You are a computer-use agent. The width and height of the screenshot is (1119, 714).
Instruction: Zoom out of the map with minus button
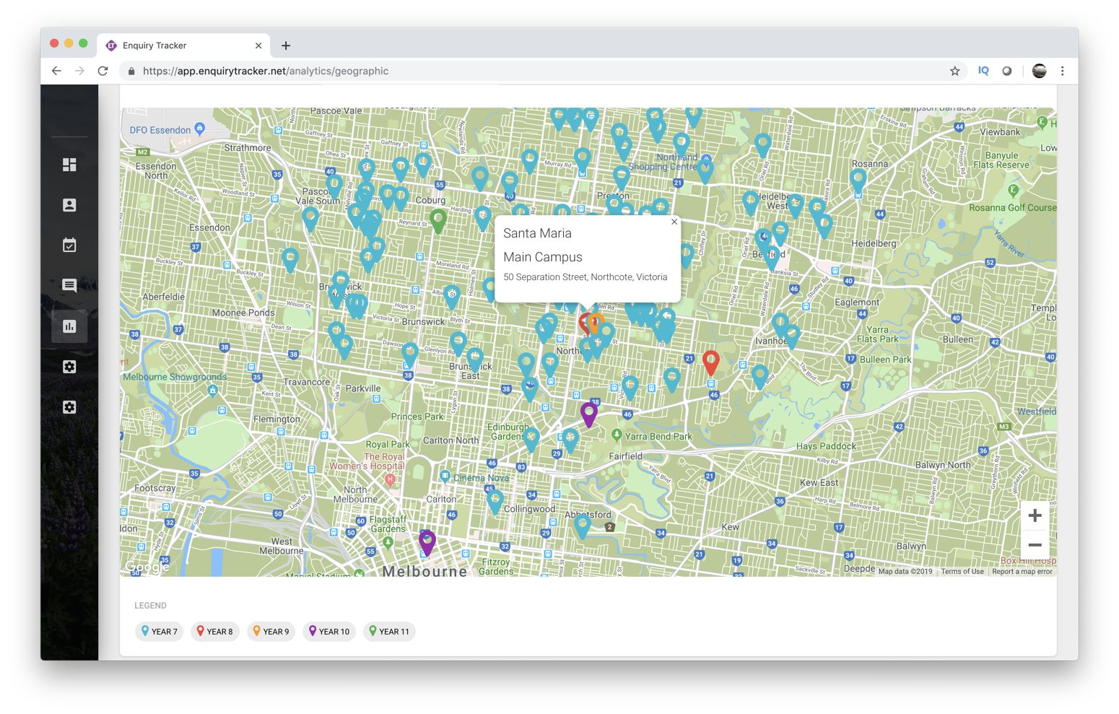[1035, 545]
